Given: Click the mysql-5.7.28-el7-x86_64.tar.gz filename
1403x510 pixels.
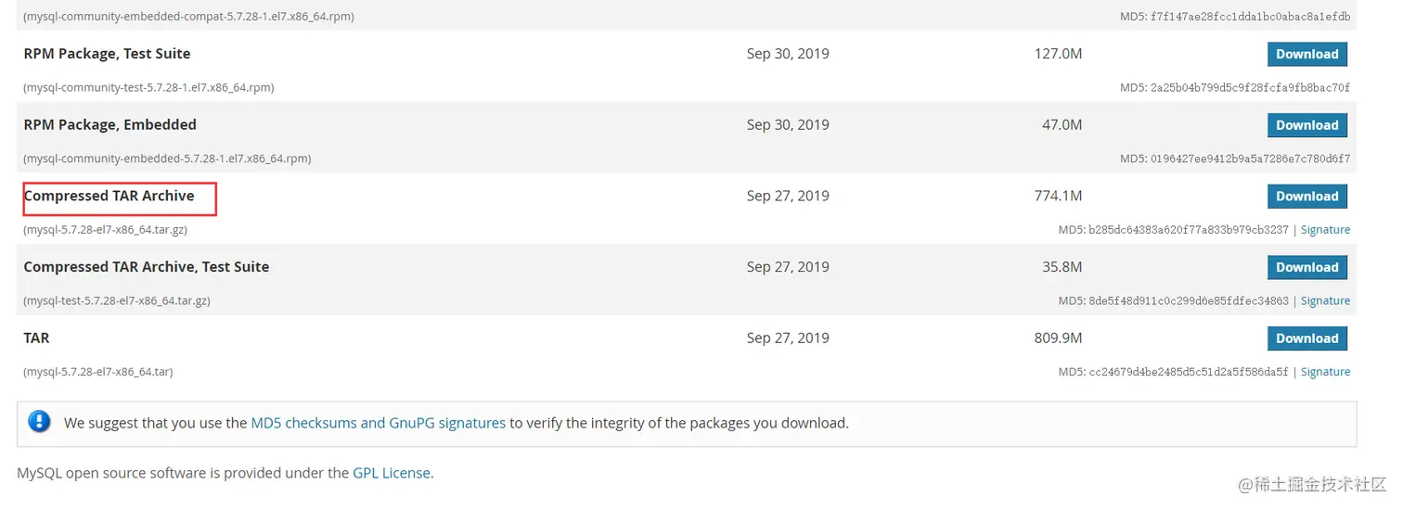Looking at the screenshot, I should pyautogui.click(x=106, y=230).
